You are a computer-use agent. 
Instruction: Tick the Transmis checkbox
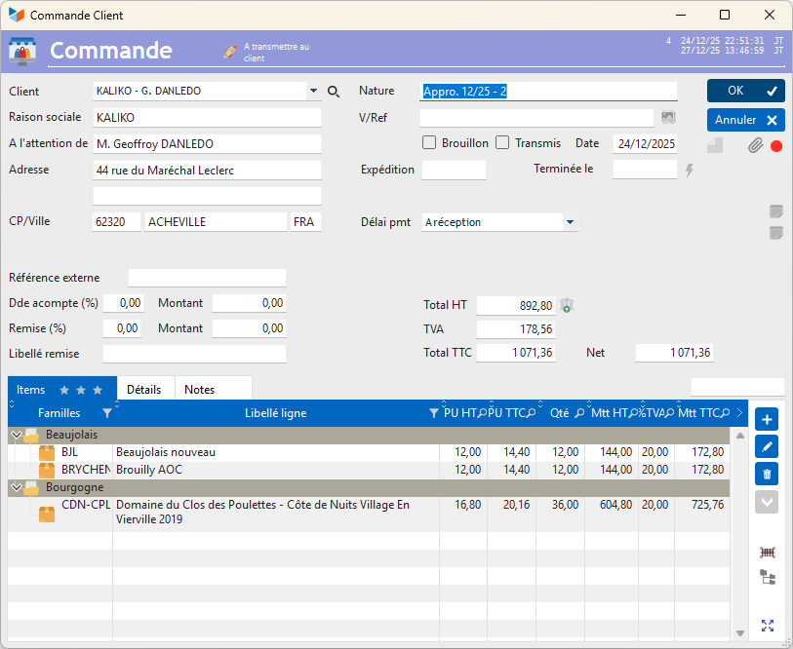point(502,143)
